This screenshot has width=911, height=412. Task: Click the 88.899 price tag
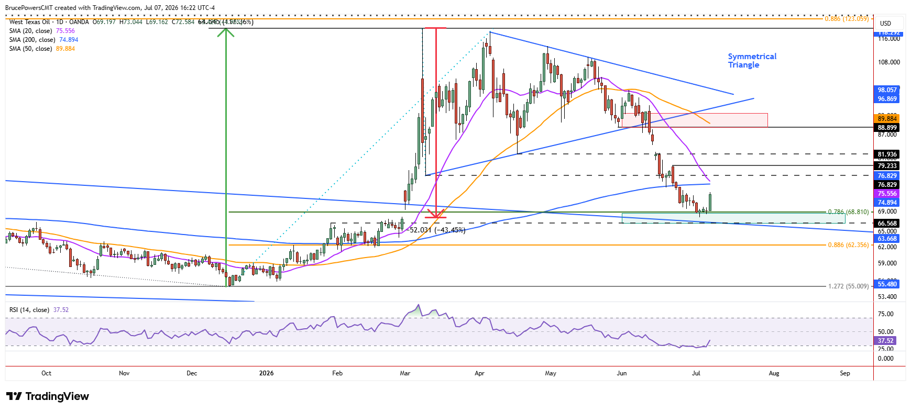[887, 128]
